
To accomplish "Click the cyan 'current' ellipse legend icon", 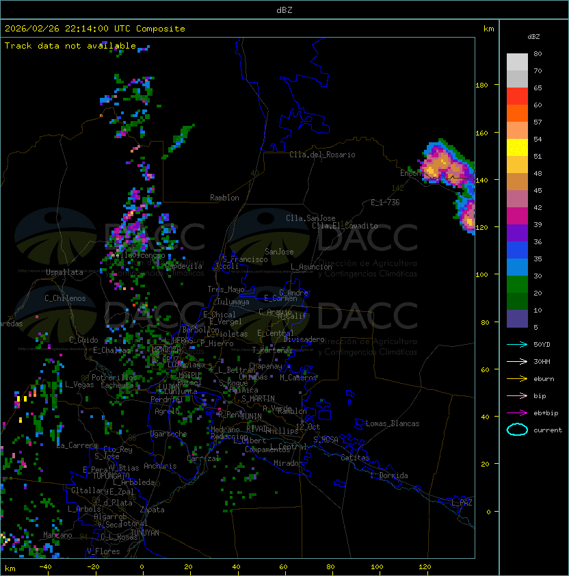I will (x=517, y=430).
